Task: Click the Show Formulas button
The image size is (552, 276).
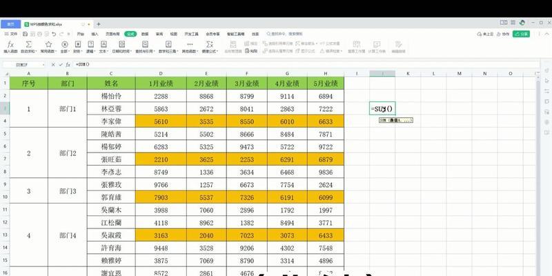Action: pyautogui.click(x=305, y=50)
